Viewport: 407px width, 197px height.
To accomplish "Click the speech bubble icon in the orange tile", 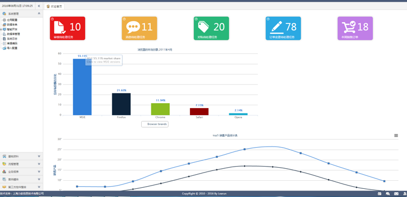I will 133,27.
